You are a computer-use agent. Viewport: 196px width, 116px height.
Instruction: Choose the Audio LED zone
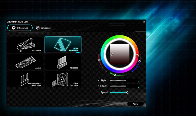tap(25, 62)
